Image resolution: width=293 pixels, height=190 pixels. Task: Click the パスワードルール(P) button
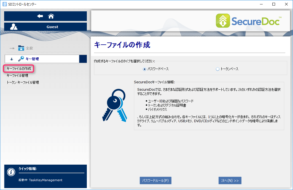pyautogui.click(x=155, y=180)
